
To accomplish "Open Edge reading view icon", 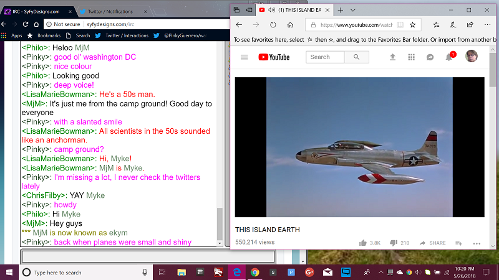I will [400, 25].
